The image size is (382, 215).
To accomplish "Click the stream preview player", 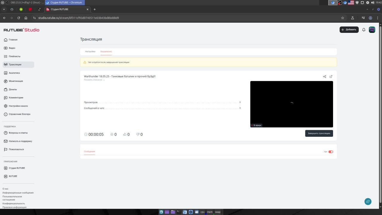I will click(x=292, y=104).
